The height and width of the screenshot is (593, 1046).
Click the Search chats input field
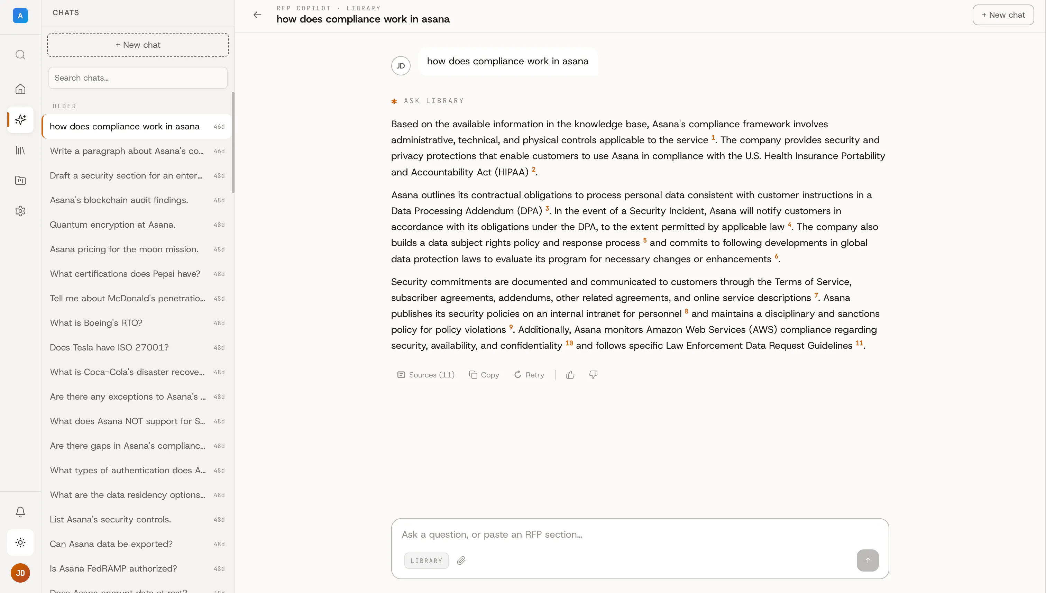click(x=138, y=78)
